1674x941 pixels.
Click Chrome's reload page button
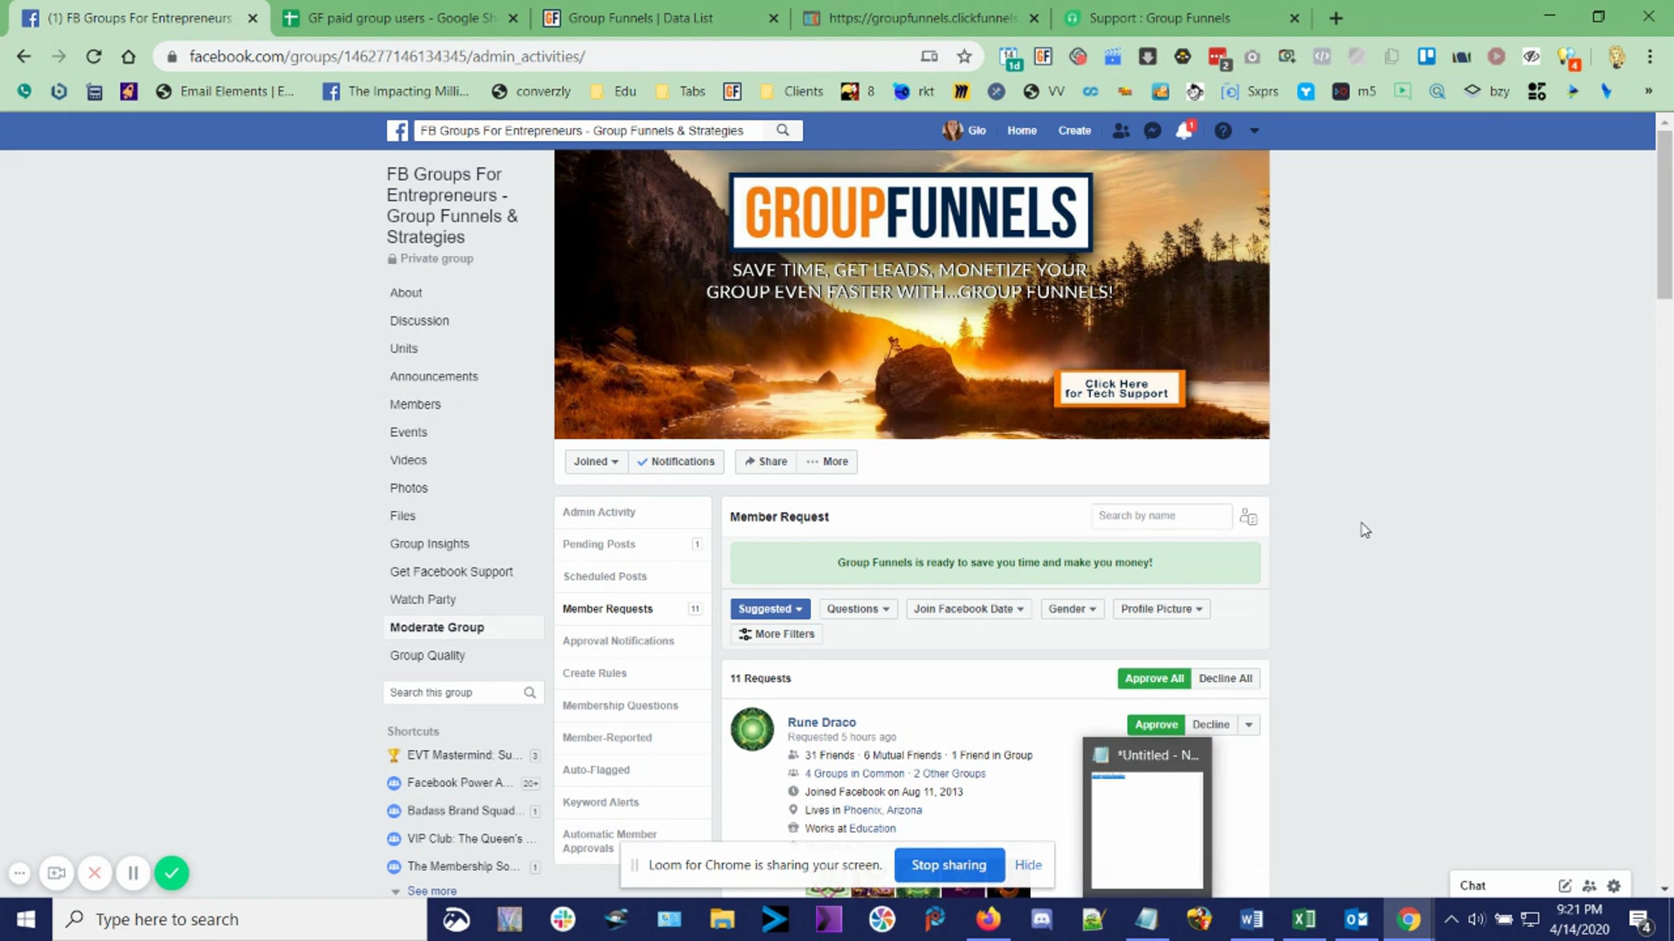(x=93, y=56)
